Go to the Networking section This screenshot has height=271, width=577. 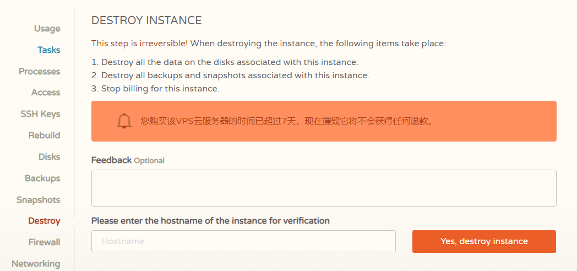[x=36, y=264]
